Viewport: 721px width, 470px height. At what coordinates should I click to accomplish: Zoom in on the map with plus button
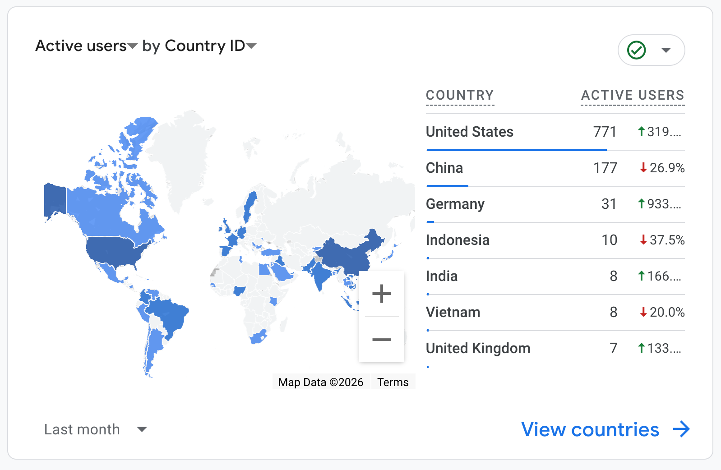381,294
